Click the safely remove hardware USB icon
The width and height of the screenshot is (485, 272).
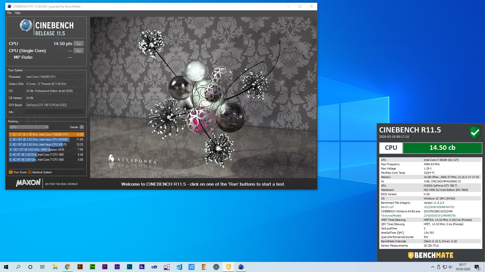tap(439, 267)
